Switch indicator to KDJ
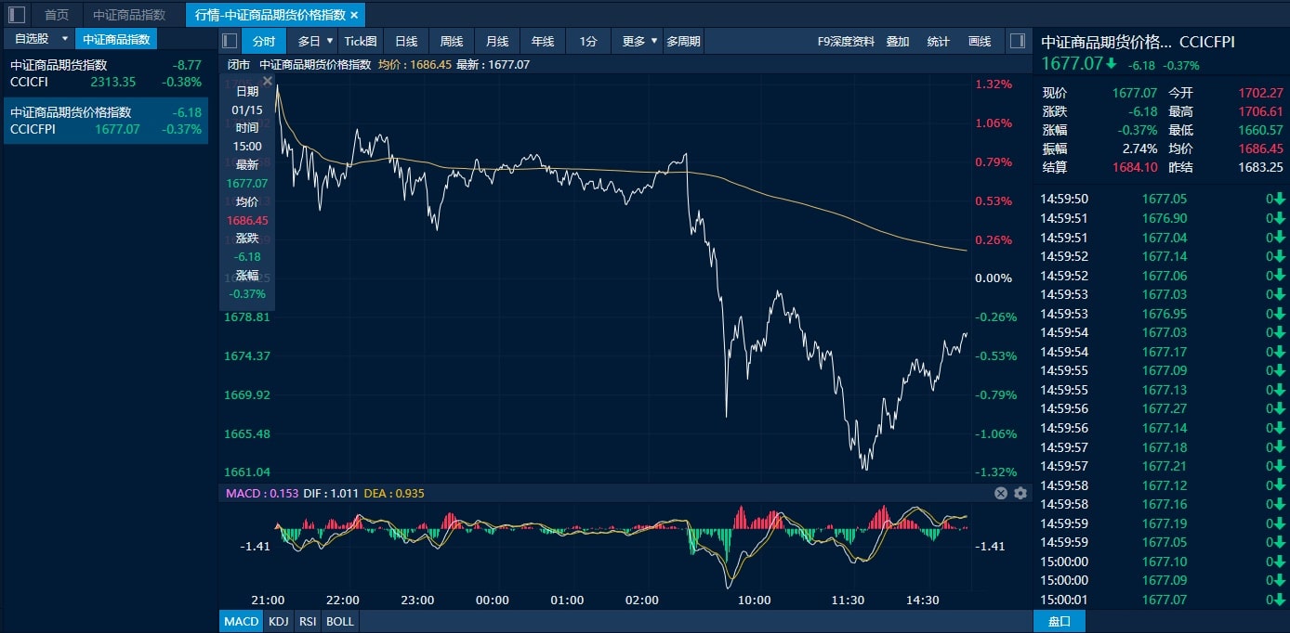The width and height of the screenshot is (1290, 633). [278, 621]
